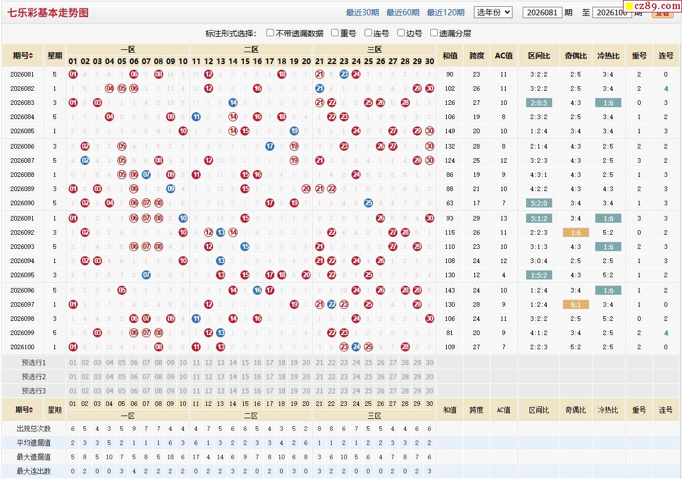
Task: Show the 最近120期 results
Action: (446, 12)
